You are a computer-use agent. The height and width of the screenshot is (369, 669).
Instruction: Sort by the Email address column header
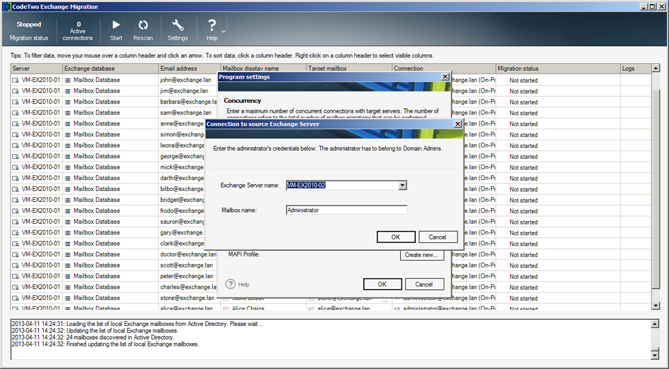tap(190, 68)
